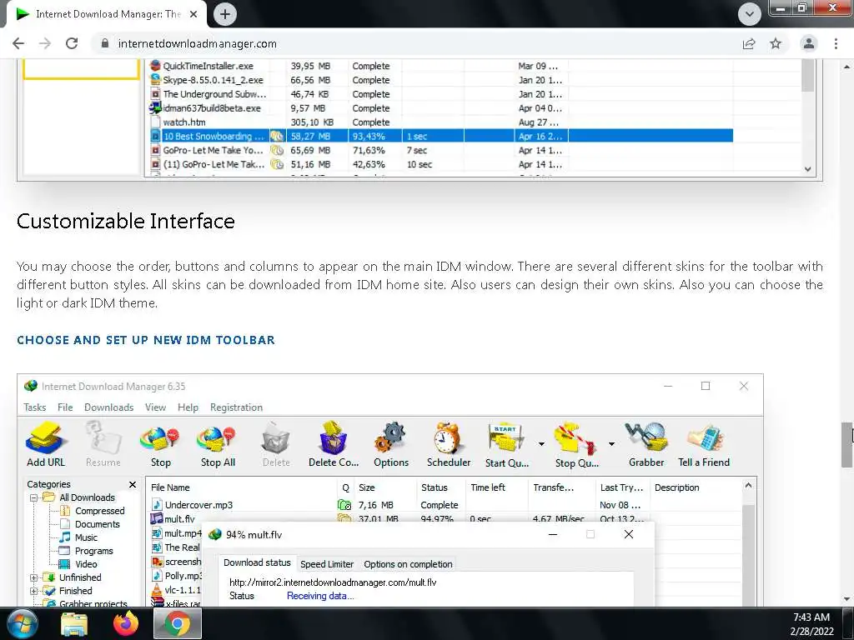Click the Resume toolbar icon
854x640 pixels.
(103, 443)
